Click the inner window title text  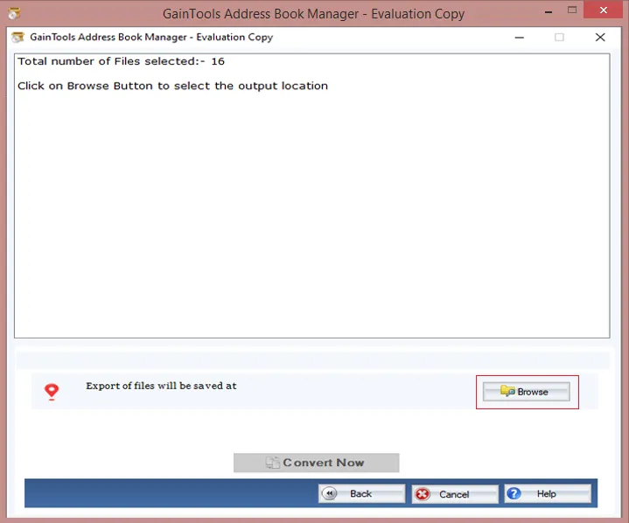coord(151,38)
